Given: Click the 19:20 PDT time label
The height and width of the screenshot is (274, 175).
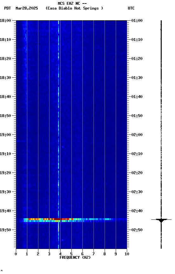Looking at the screenshot, I should tap(5, 173).
